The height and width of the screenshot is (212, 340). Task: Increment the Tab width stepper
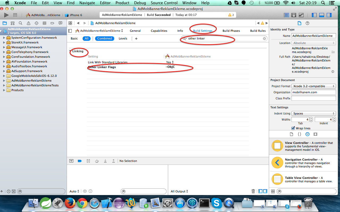coord(311,118)
